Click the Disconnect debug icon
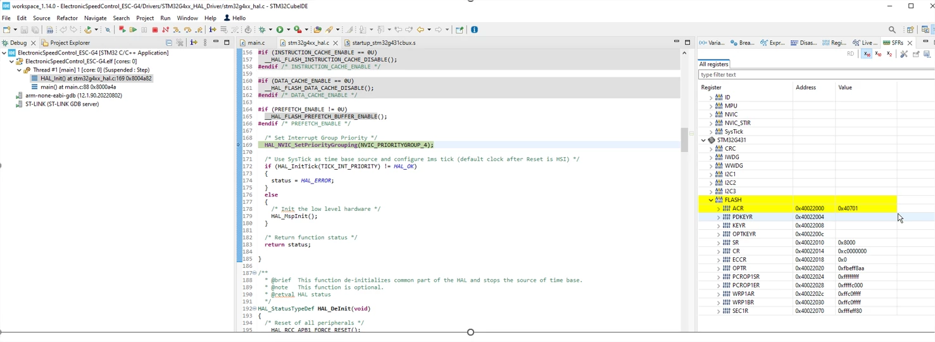This screenshot has width=935, height=342. click(165, 30)
